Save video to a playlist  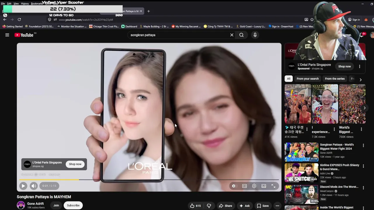(263, 206)
